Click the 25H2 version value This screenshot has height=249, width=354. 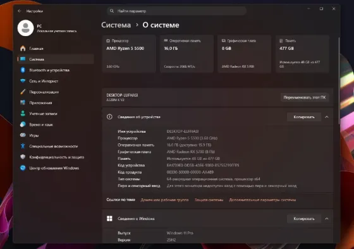pyautogui.click(x=171, y=240)
